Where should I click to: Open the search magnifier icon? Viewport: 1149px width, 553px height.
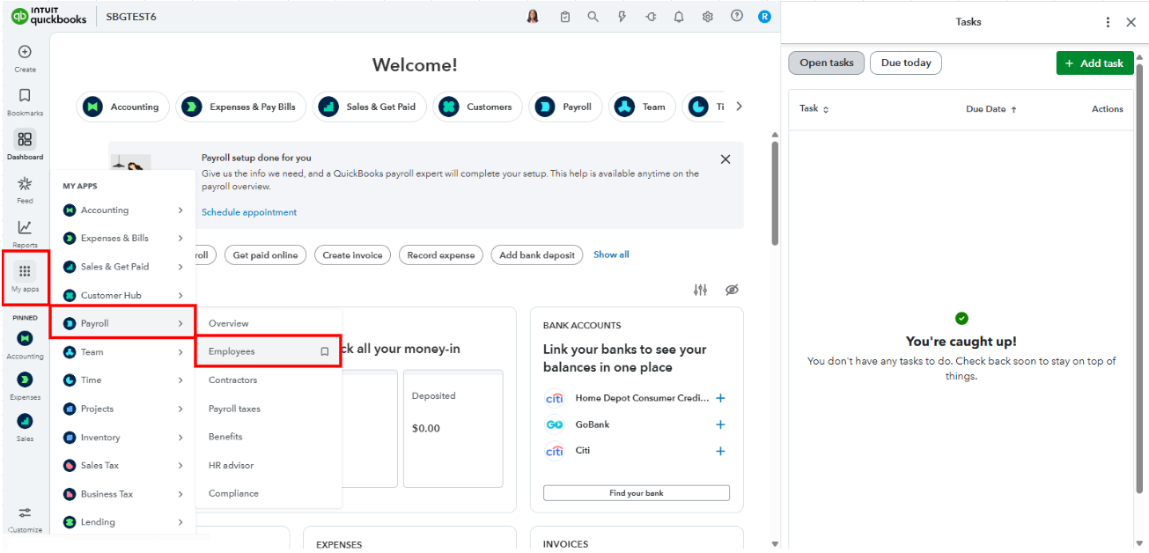593,16
